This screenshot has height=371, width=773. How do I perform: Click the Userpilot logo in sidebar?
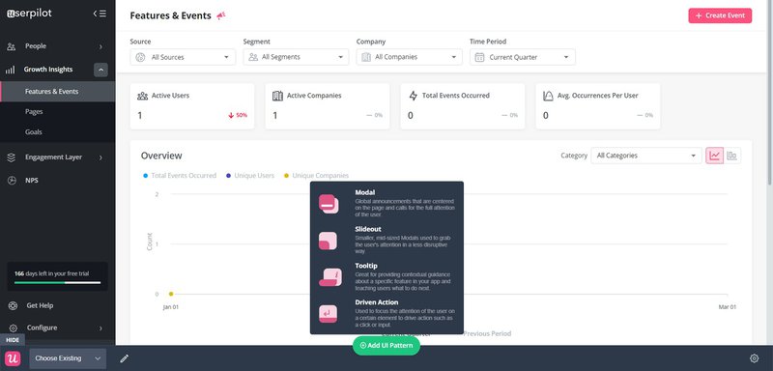click(29, 14)
